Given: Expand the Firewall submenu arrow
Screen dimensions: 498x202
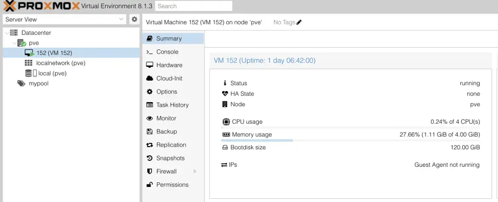Looking at the screenshot, I should (195, 171).
